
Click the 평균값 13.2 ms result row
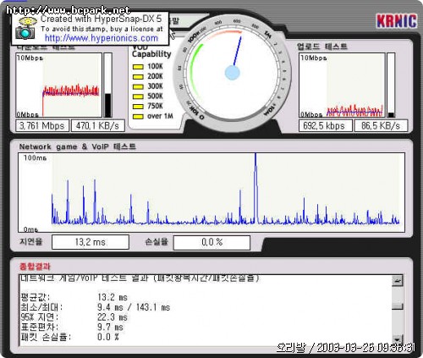pos(74,297)
